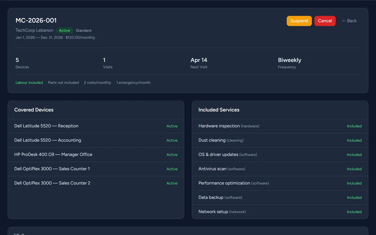Select the Hardware inspection service row

coord(280,126)
